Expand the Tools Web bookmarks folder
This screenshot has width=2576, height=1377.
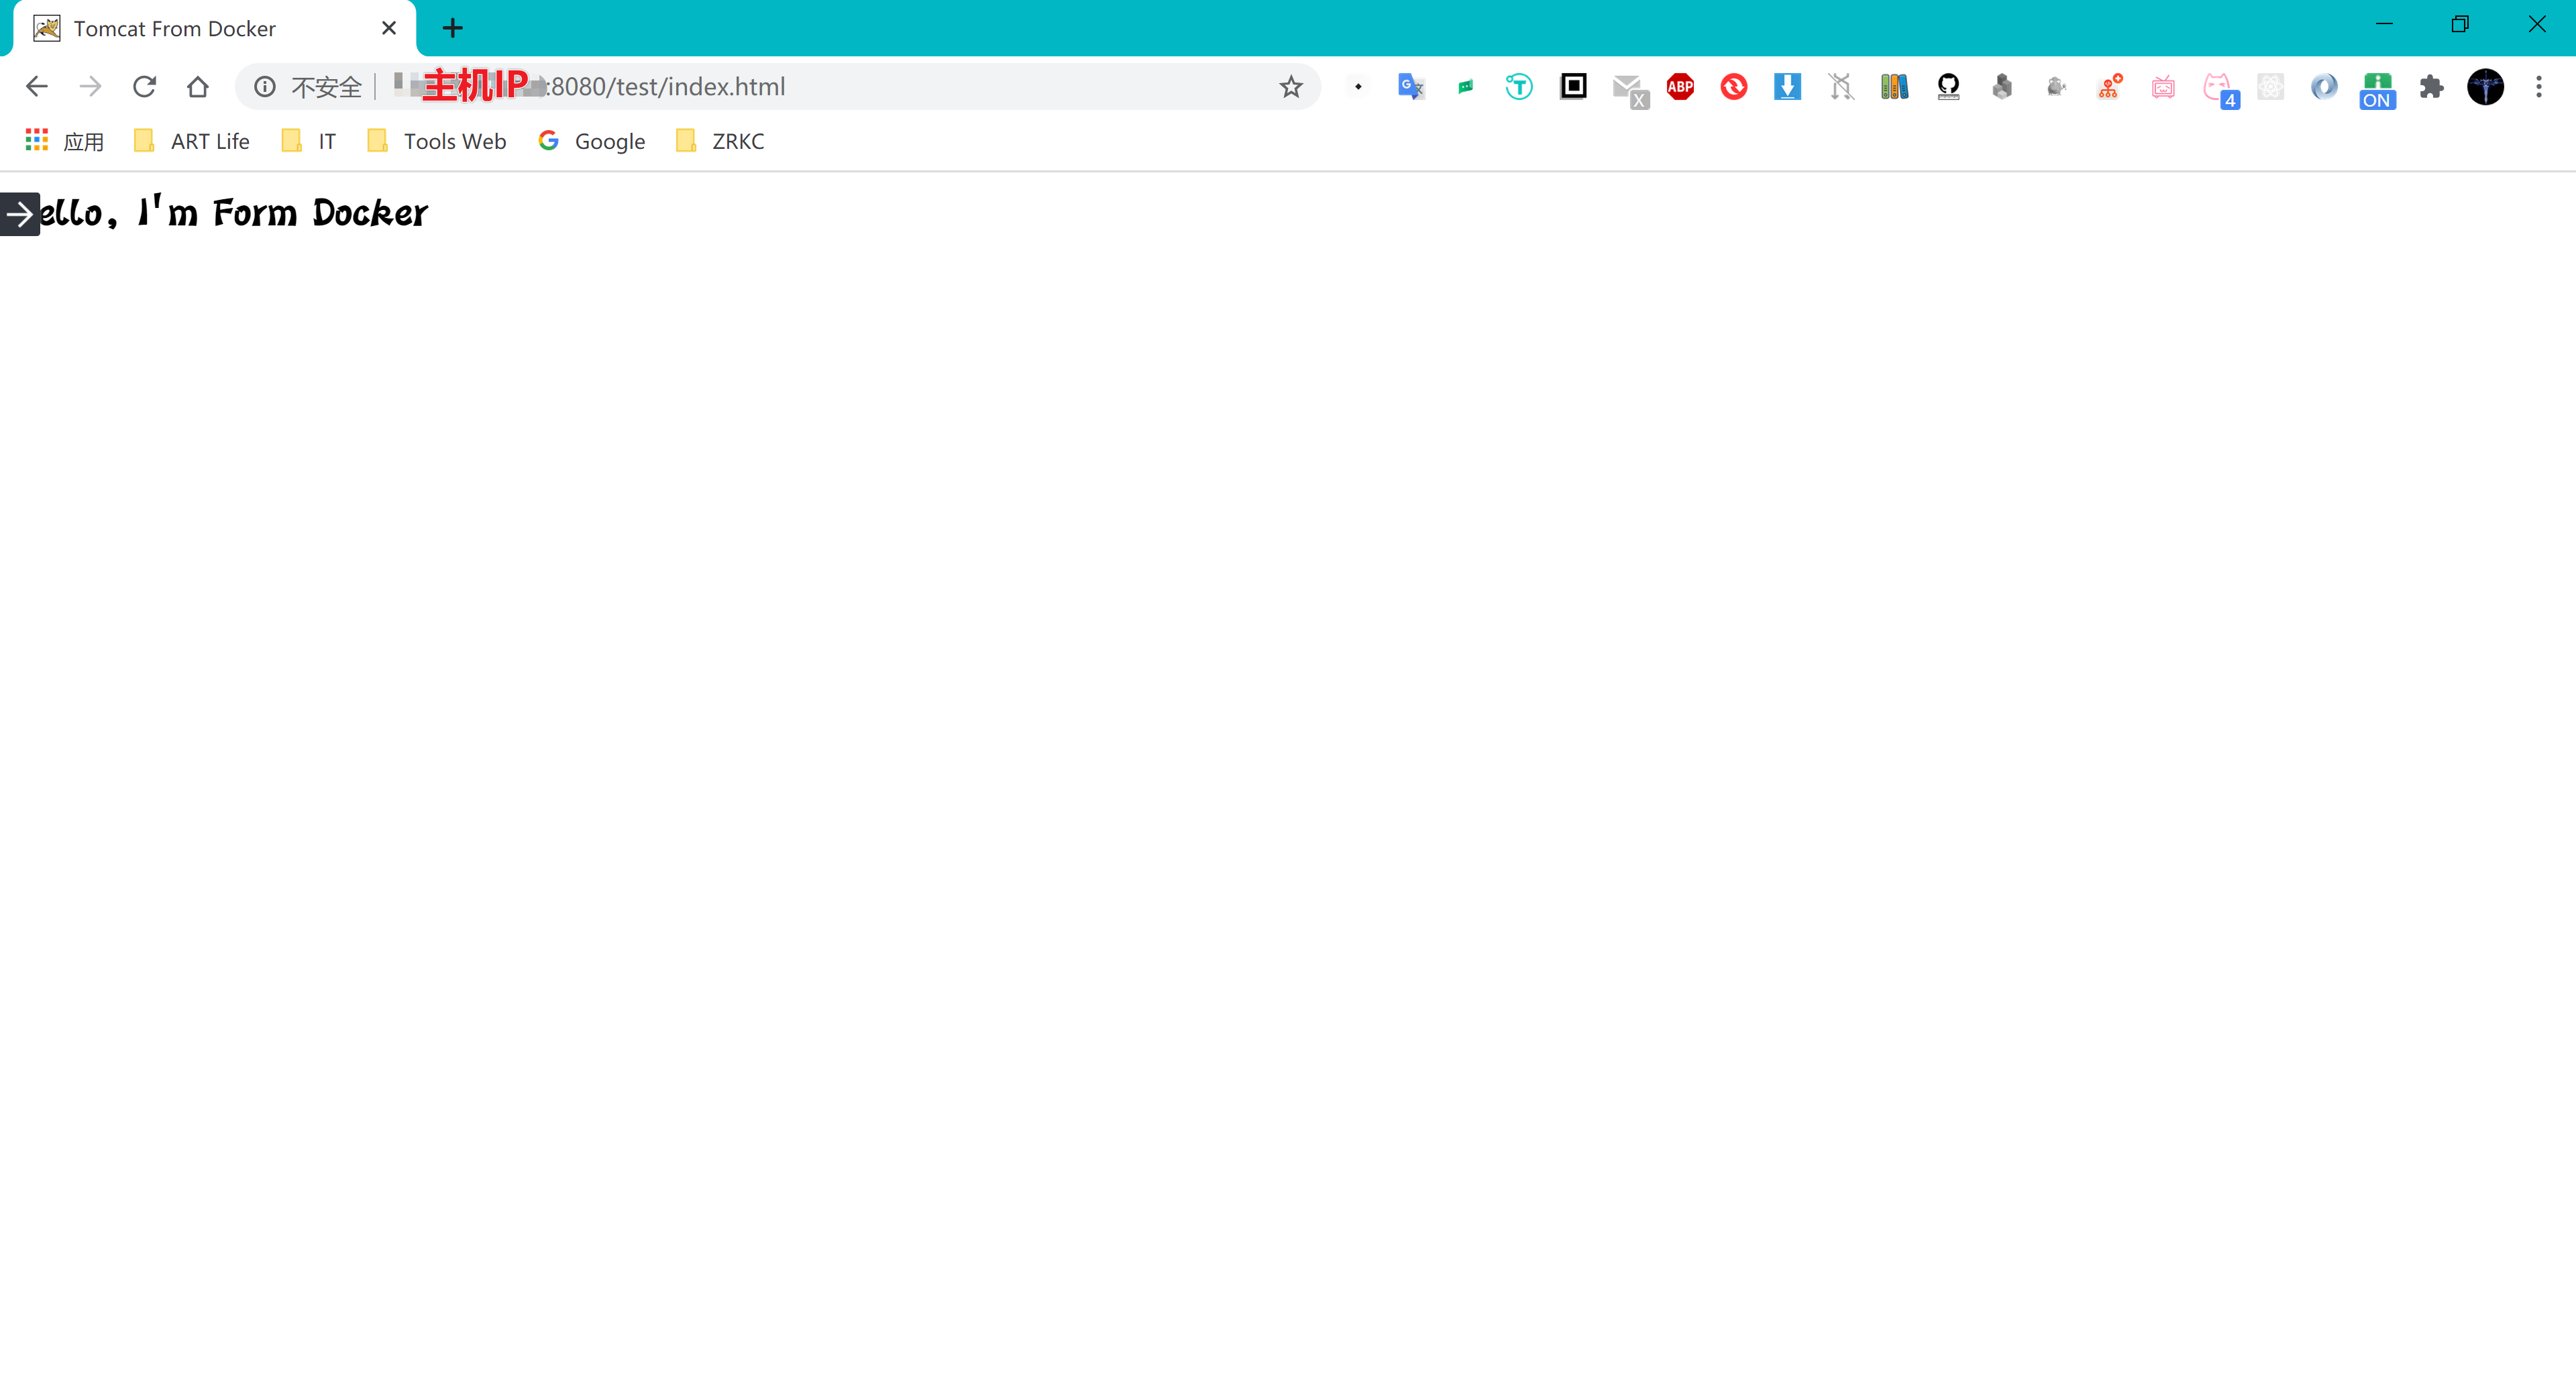tap(437, 141)
